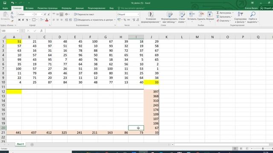Toggle underline (Ч) formatting

[27, 20]
